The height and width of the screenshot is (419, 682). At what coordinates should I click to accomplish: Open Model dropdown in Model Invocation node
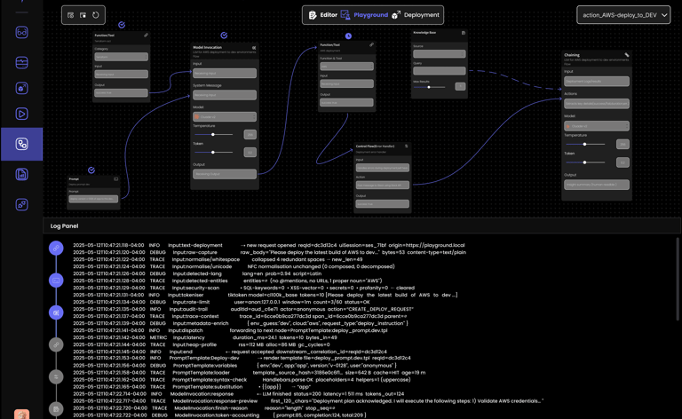click(225, 116)
